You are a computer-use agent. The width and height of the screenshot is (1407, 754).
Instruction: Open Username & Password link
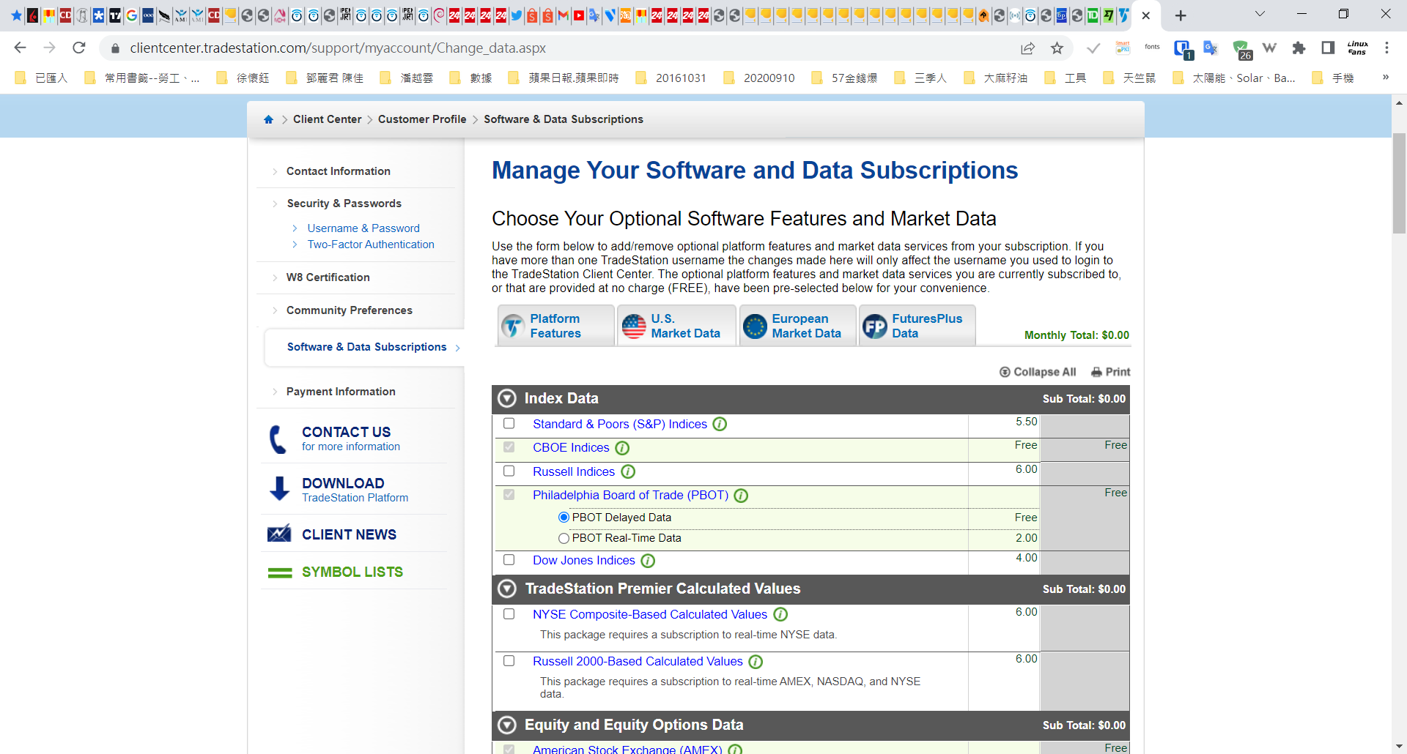click(x=363, y=228)
